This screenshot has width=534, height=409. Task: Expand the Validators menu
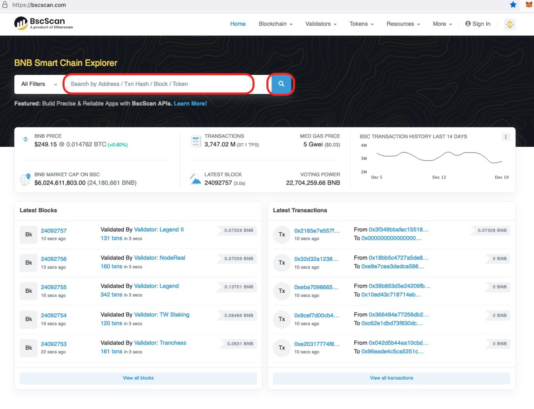tap(321, 24)
